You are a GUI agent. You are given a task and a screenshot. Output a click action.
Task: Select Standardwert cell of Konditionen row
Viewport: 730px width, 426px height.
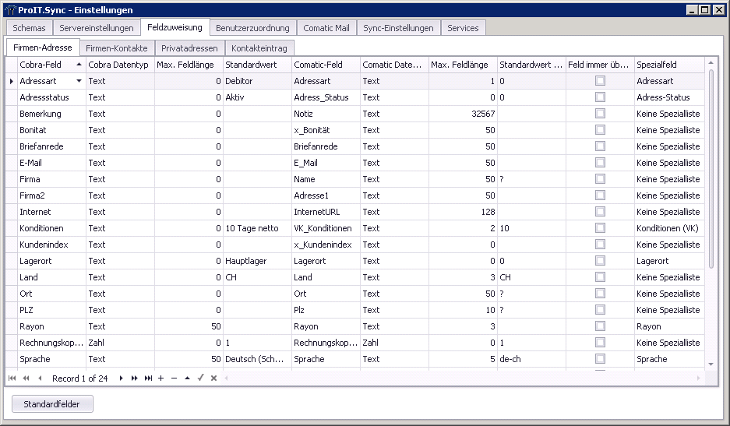click(x=257, y=228)
